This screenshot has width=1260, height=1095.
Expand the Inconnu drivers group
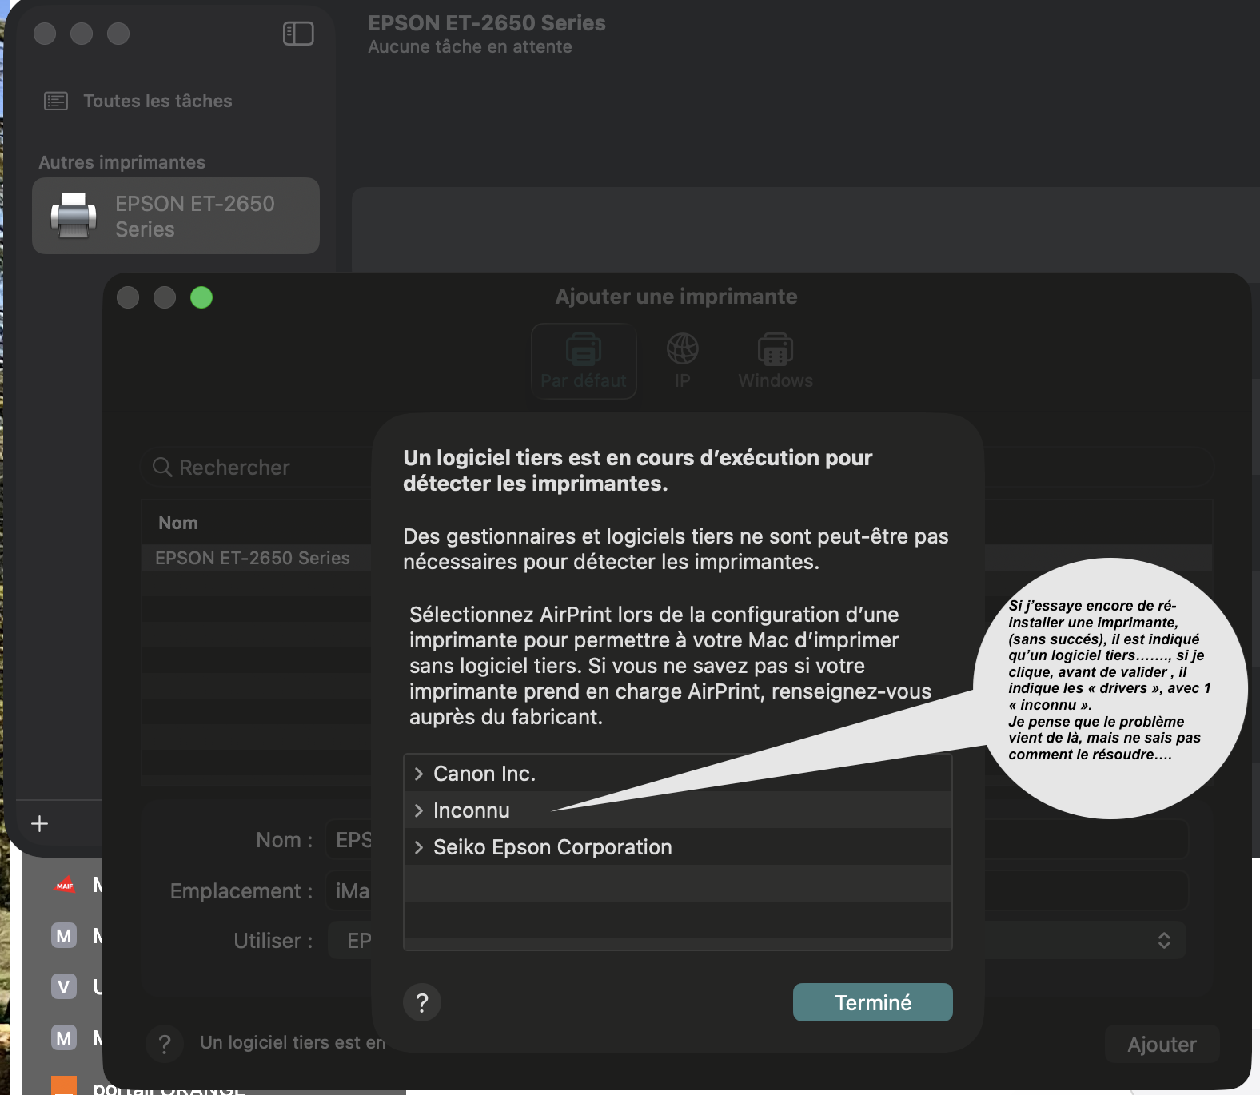pos(418,810)
